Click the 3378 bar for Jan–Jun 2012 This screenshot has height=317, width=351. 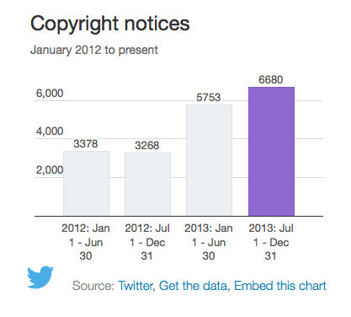(x=86, y=184)
